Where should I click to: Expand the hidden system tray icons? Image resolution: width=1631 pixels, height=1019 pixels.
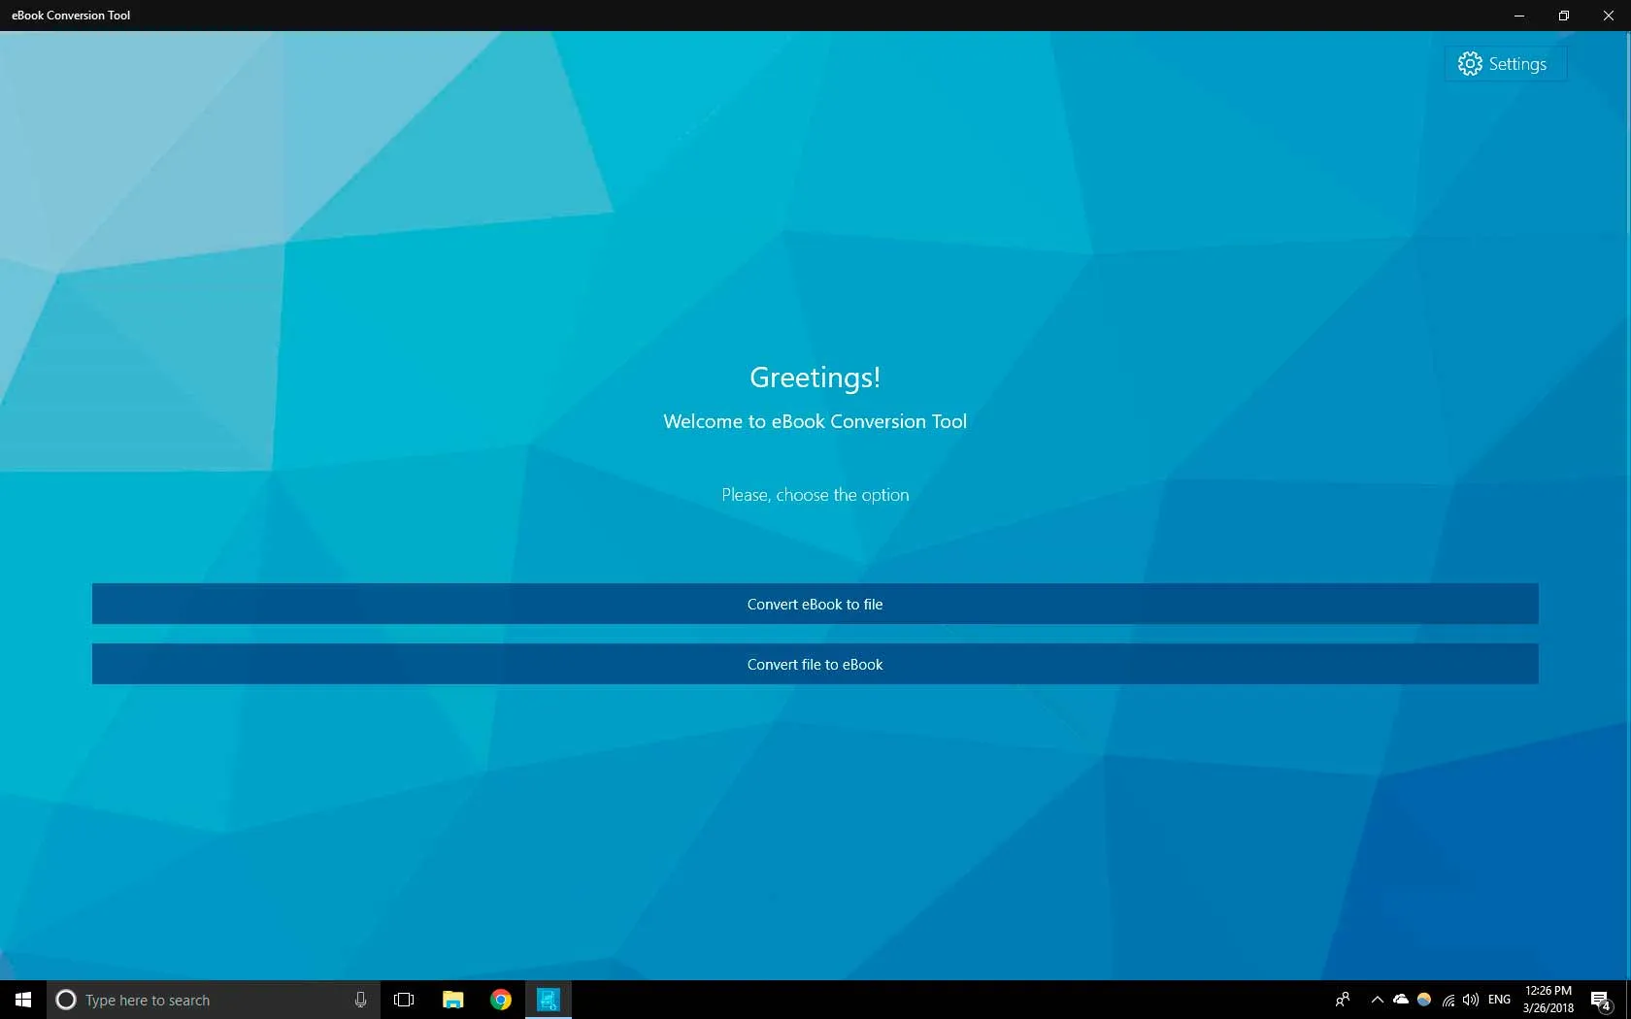click(1377, 1000)
